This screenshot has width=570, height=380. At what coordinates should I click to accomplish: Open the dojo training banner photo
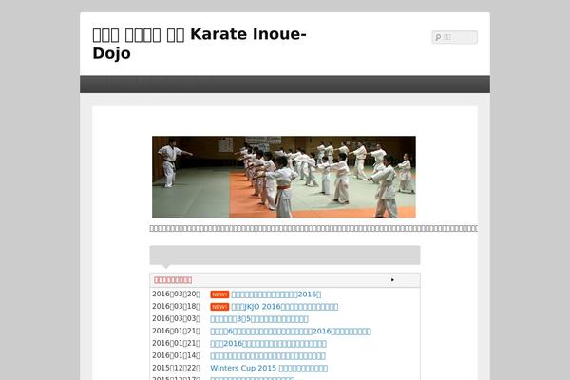point(284,177)
